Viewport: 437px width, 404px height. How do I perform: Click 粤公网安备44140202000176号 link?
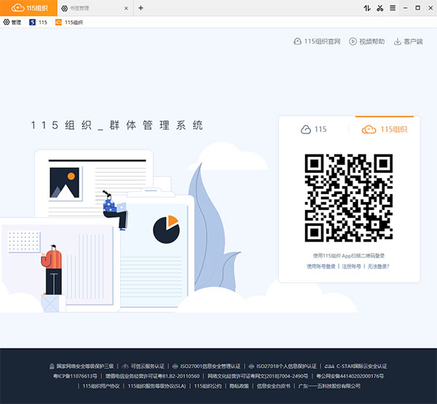pyautogui.click(x=350, y=376)
